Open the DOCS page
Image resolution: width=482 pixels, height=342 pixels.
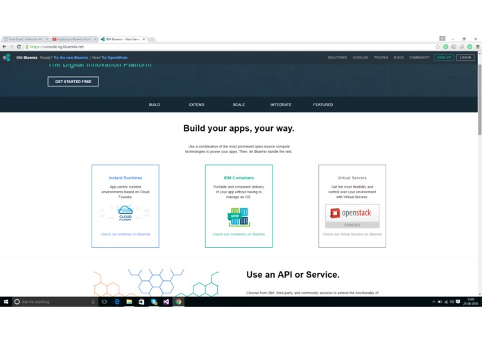pos(398,57)
